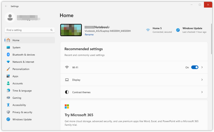
Task: Open Contrast themes via its chevron
Action: (202, 92)
